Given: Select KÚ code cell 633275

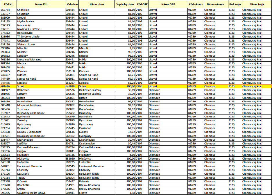Looking at the screenshot, I should click(x=8, y=147).
